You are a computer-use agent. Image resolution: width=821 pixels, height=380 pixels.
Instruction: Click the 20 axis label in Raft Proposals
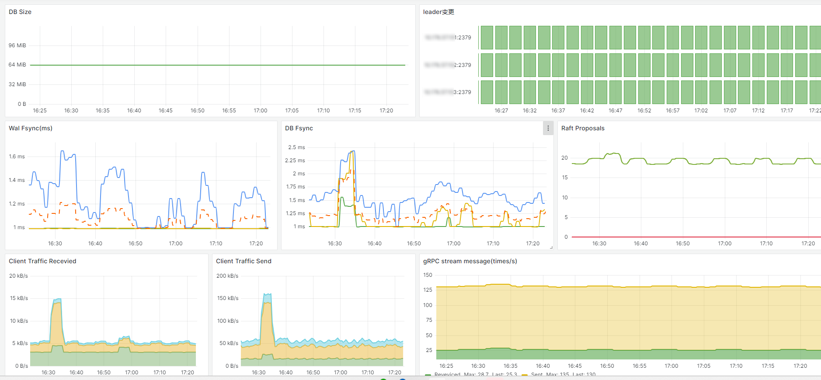point(564,158)
